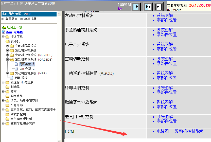Collapse the 发动机 tree node
The image size is (211, 142).
tap(3, 41)
